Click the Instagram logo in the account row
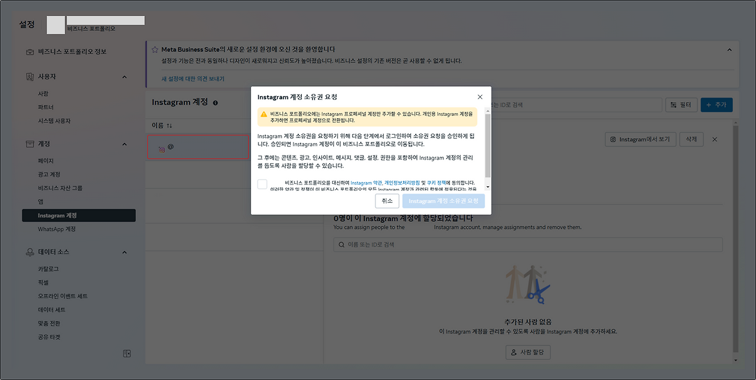 (162, 150)
